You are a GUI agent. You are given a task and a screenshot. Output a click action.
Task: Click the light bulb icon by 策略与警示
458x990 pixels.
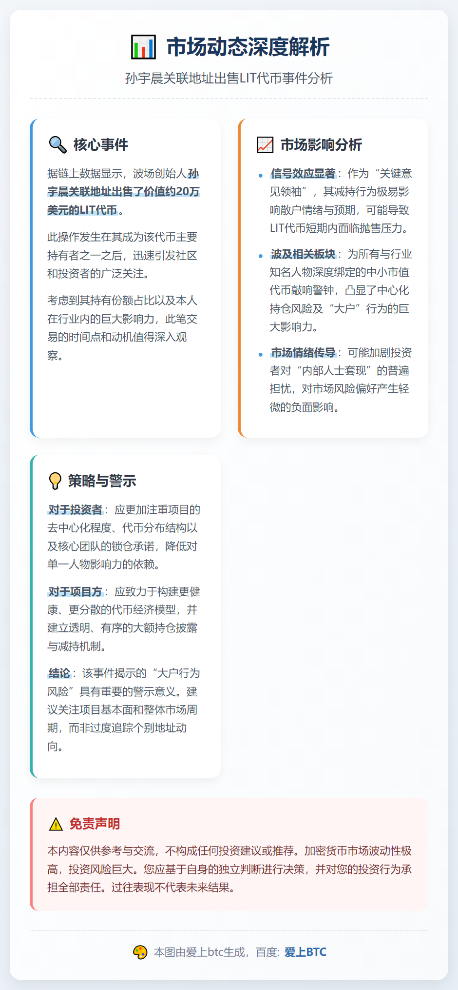coord(56,481)
